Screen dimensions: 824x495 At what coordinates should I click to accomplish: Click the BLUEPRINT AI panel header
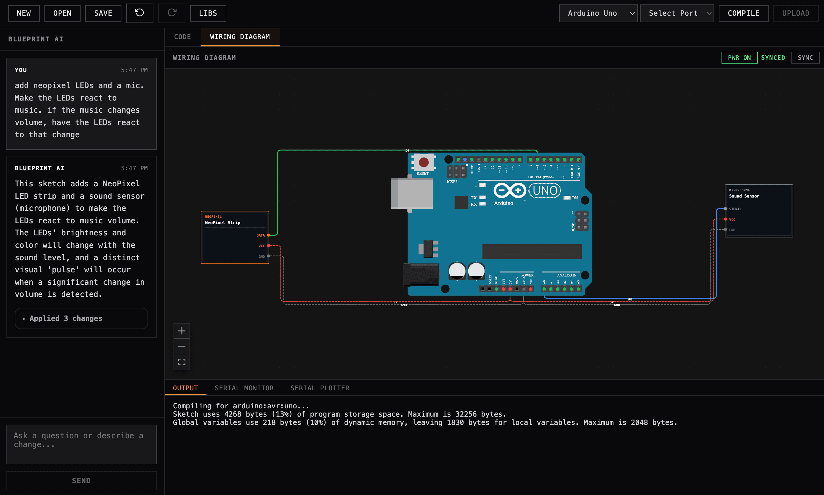pyautogui.click(x=36, y=39)
